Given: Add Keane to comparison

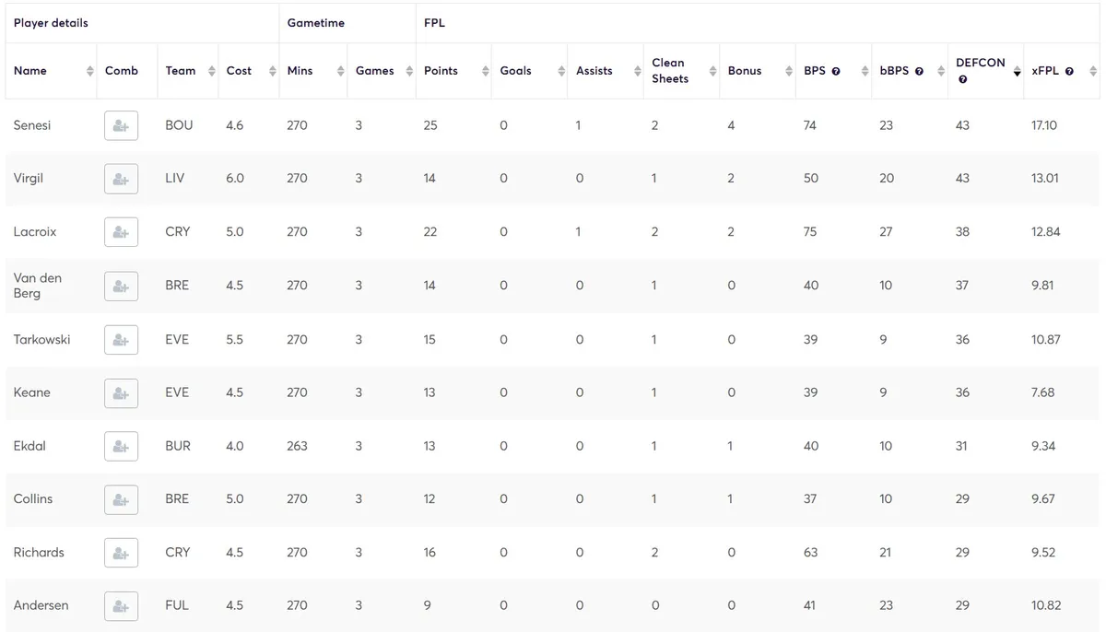Looking at the screenshot, I should tap(121, 392).
